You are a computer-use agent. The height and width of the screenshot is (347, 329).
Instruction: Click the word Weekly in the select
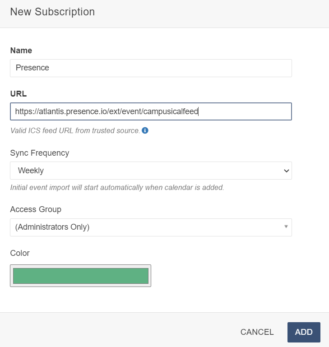tap(31, 171)
